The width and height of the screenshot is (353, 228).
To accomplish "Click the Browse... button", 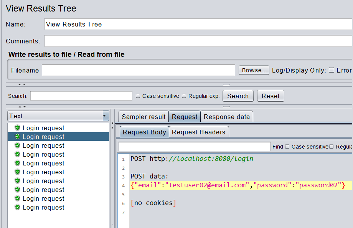I will 254,70.
